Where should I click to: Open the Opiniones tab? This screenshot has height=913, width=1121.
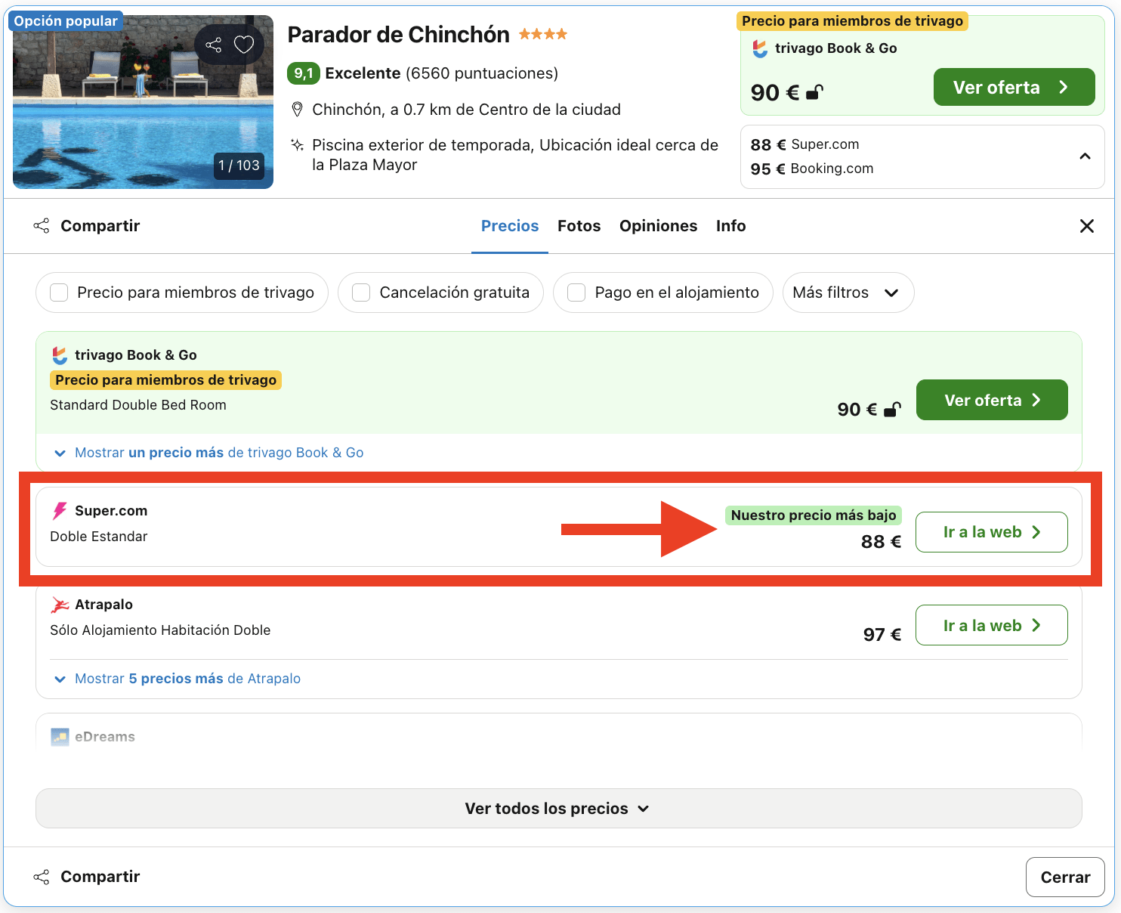click(x=658, y=225)
